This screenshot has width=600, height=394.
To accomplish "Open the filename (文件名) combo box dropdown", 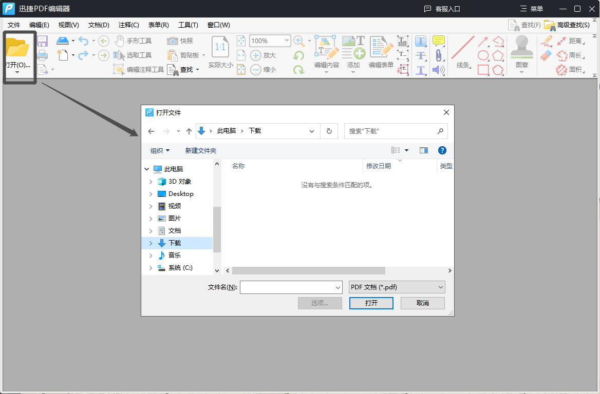I will (x=338, y=287).
